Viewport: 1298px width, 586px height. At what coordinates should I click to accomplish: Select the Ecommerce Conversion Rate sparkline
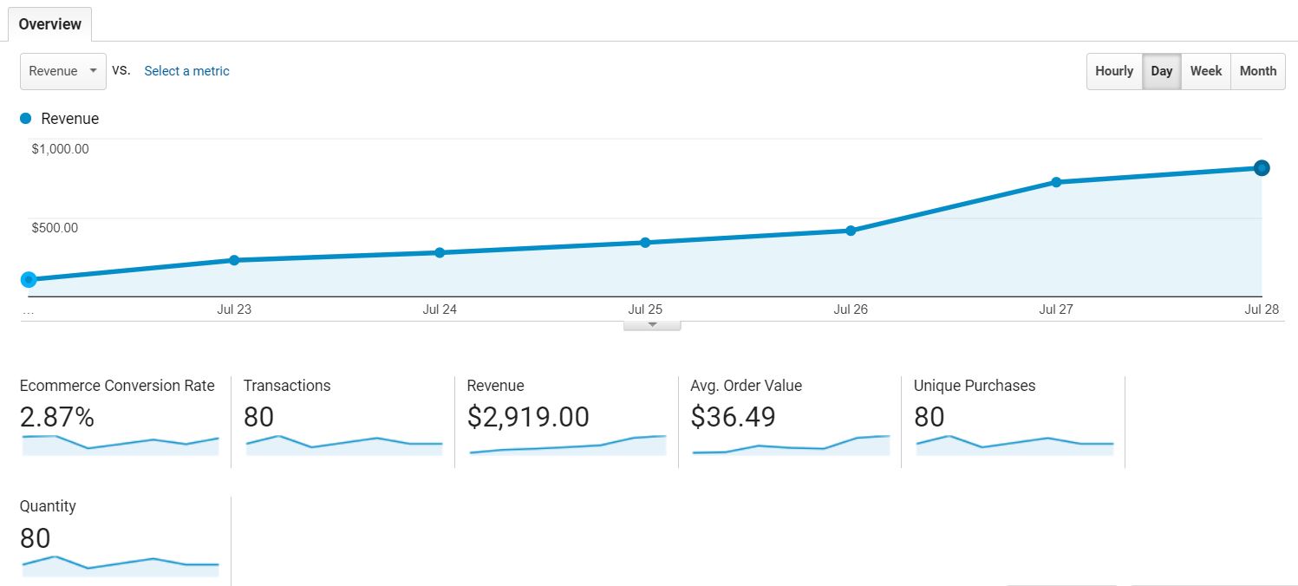click(x=120, y=444)
